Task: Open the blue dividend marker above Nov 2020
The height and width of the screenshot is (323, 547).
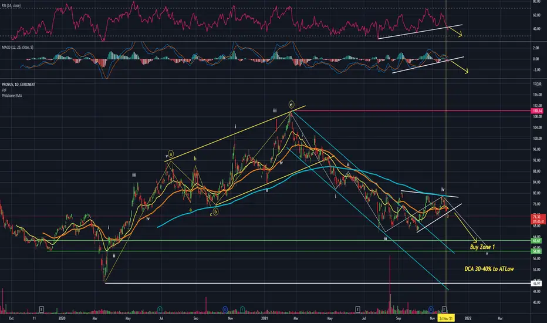Action: pos(225,309)
